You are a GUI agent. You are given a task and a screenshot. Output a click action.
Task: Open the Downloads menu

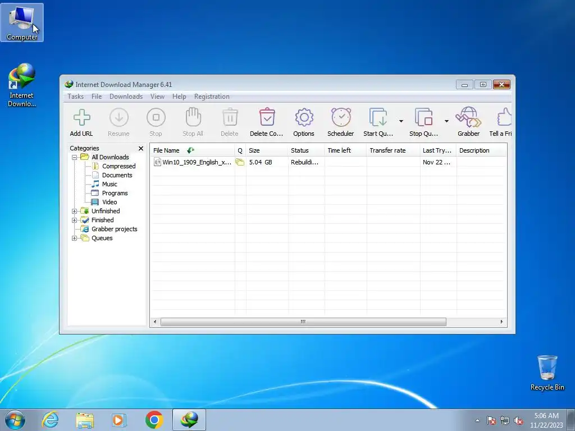point(126,97)
